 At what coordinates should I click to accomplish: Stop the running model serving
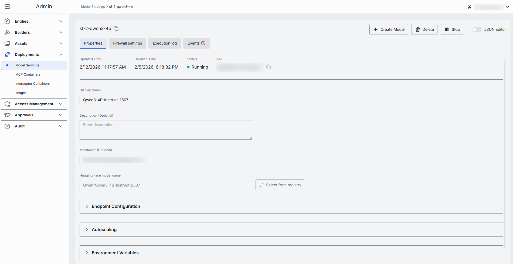[x=452, y=29]
